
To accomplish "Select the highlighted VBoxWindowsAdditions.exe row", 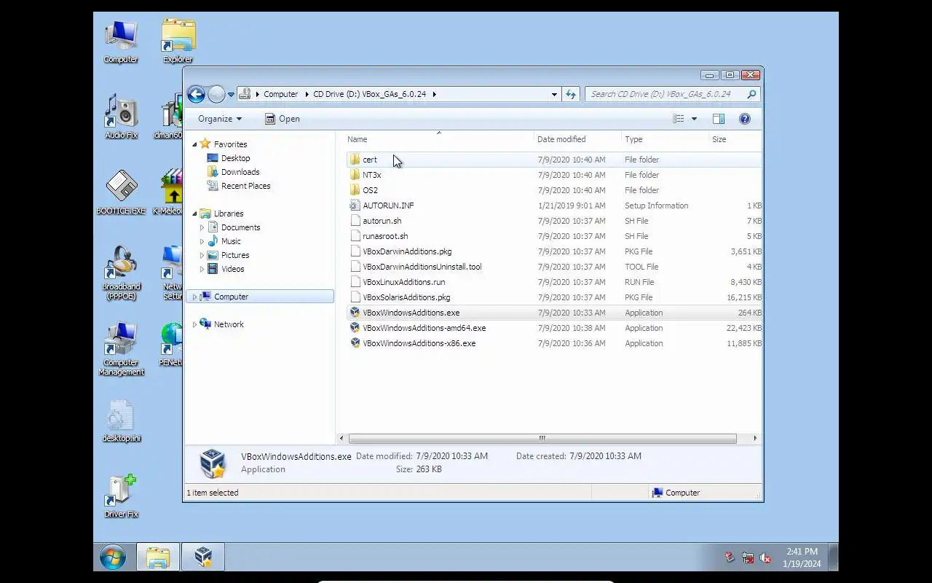I will (x=554, y=313).
